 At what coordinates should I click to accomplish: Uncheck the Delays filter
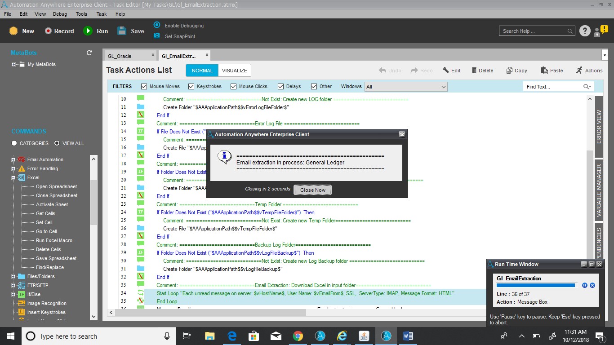(x=281, y=87)
